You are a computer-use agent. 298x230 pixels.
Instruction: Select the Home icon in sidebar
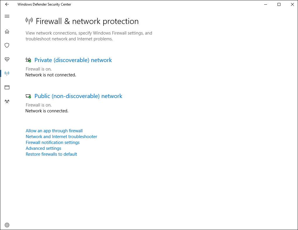7,31
